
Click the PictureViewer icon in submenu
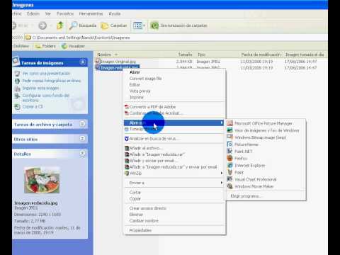pyautogui.click(x=229, y=144)
